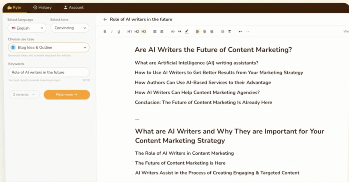Screen dimensions: 349x182
Task: Open Blog Idea & Outline use case
Action: point(49,47)
